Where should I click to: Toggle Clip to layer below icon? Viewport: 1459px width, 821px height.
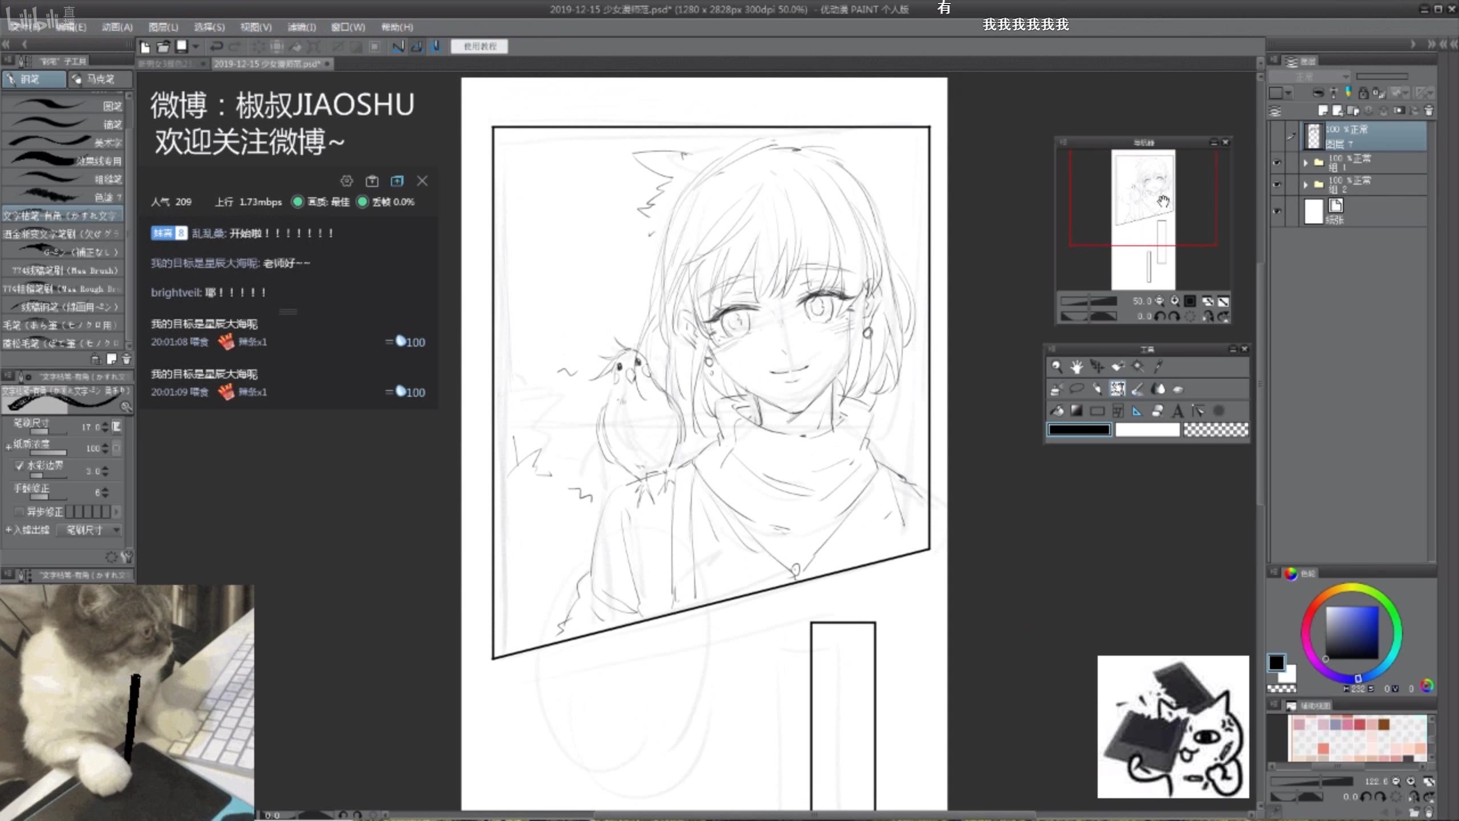click(1318, 93)
